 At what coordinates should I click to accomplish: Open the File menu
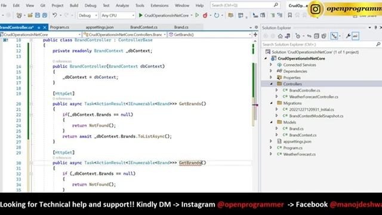coord(4,5)
